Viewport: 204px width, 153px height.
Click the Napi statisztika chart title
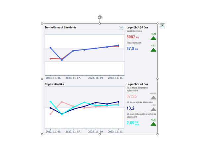click(x=55, y=84)
